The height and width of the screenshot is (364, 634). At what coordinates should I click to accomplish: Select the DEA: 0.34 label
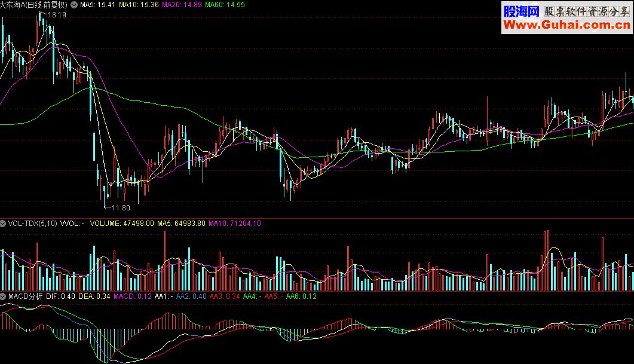(x=94, y=296)
